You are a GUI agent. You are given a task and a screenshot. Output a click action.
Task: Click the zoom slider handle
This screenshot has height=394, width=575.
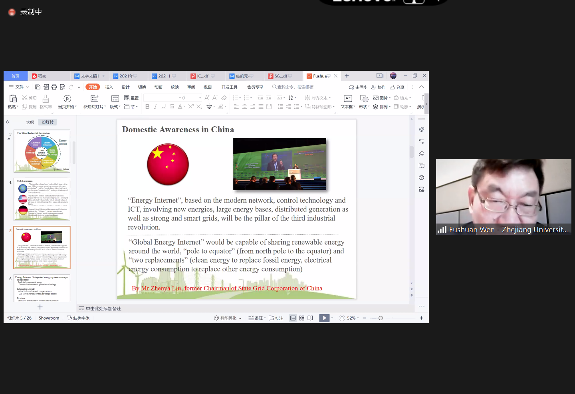381,318
